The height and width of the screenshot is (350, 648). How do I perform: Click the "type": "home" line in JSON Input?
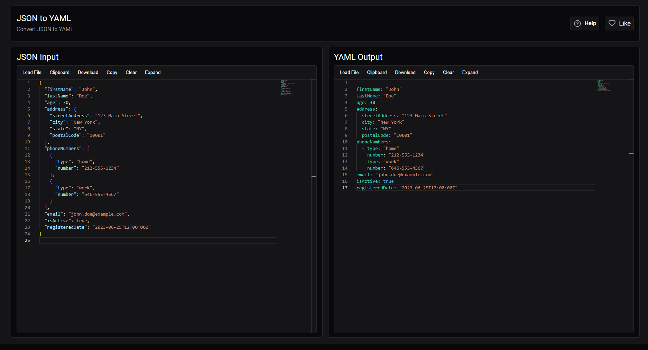coord(75,162)
